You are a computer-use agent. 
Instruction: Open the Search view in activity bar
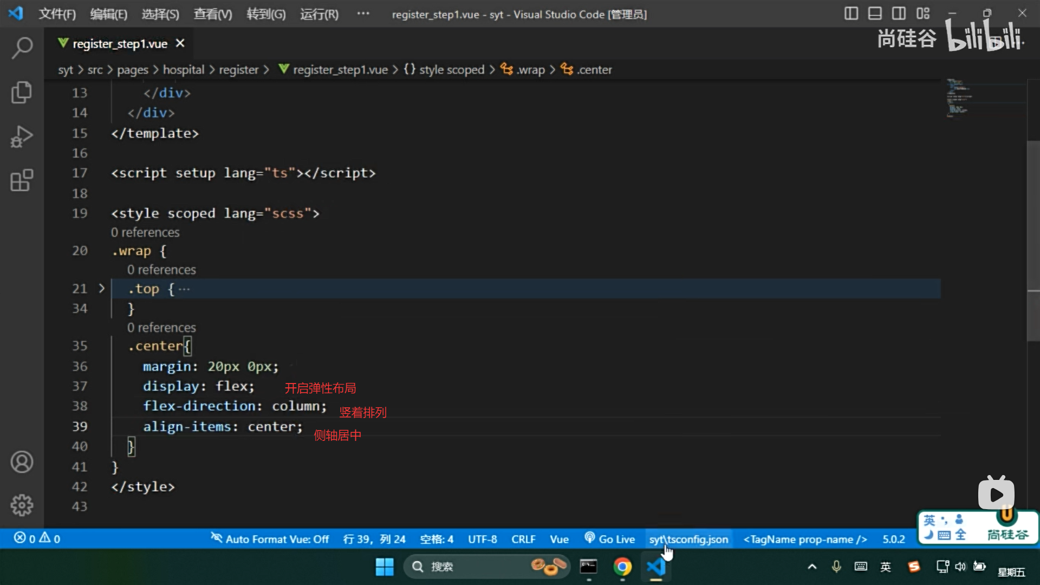[x=22, y=48]
